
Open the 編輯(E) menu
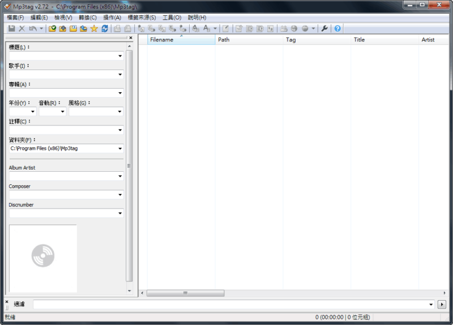coord(39,18)
